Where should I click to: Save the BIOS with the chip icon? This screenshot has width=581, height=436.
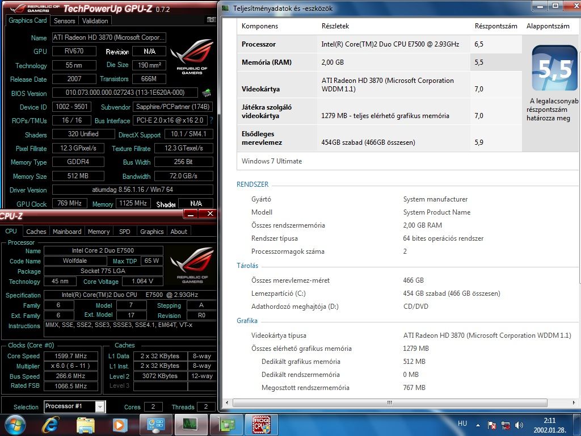pyautogui.click(x=207, y=93)
